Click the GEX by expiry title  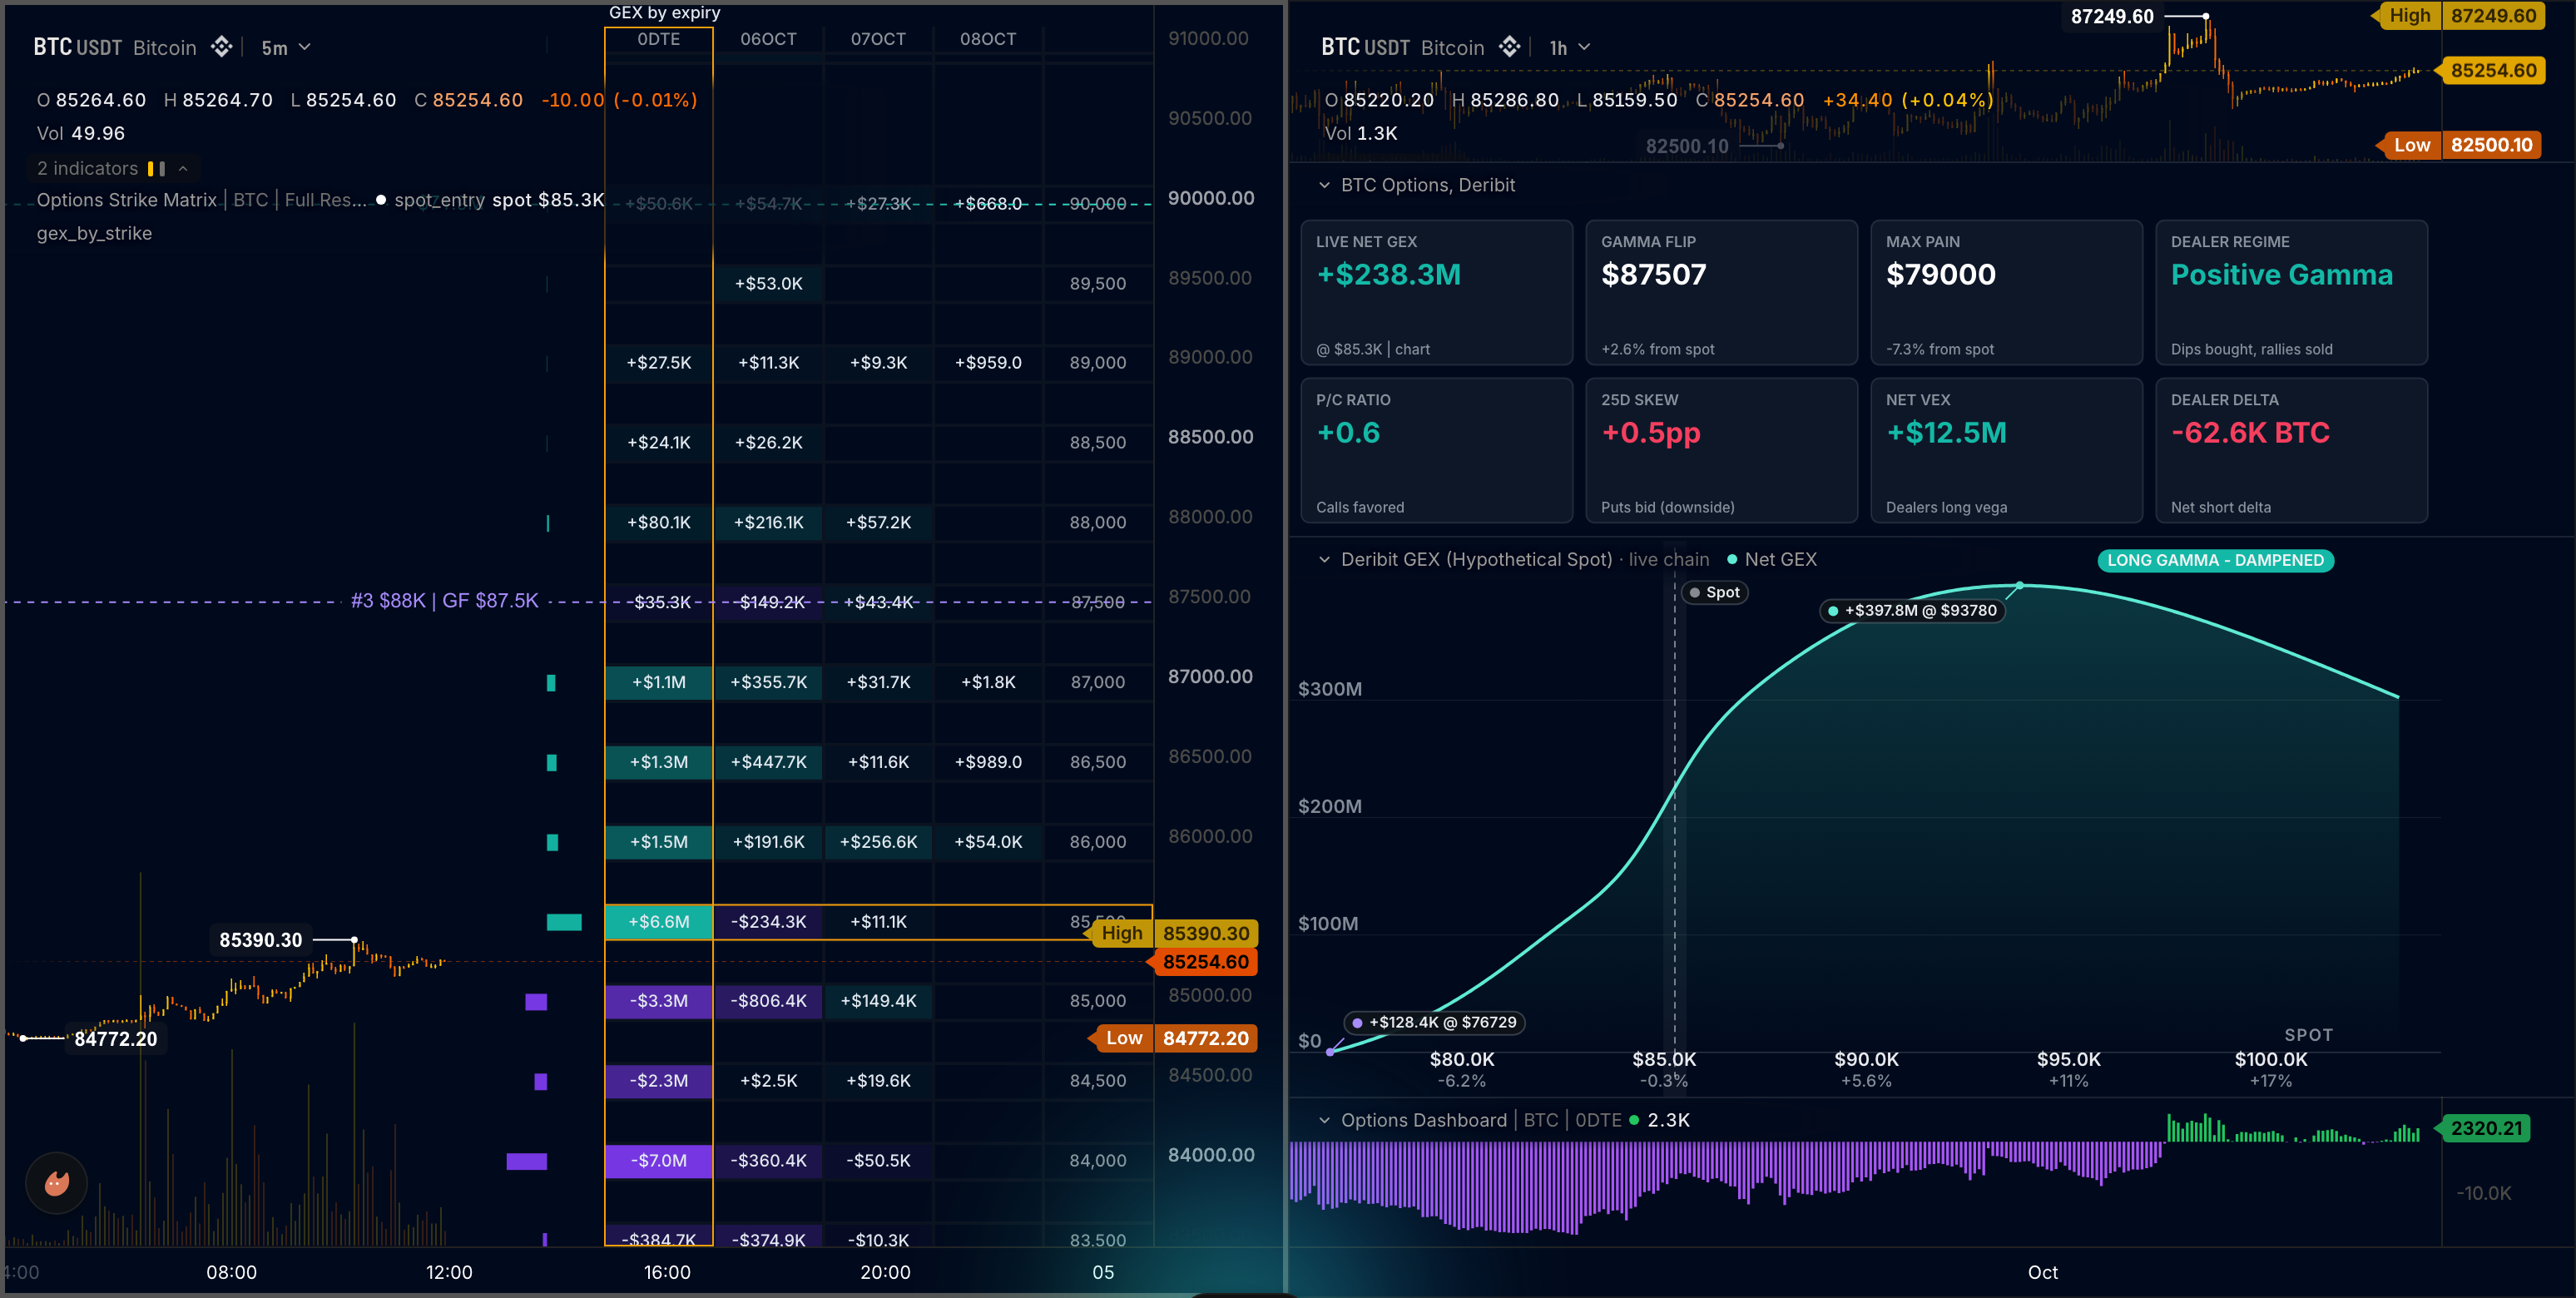pos(665,13)
